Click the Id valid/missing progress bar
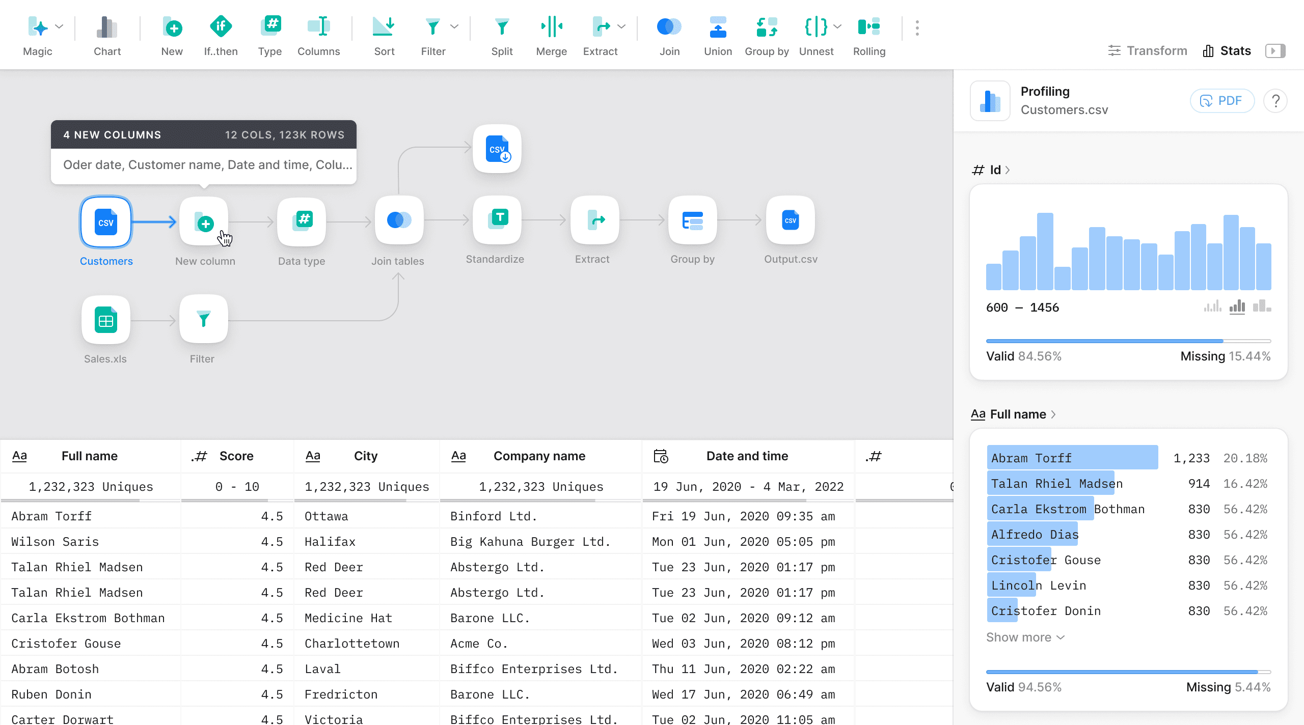The image size is (1304, 725). point(1129,341)
